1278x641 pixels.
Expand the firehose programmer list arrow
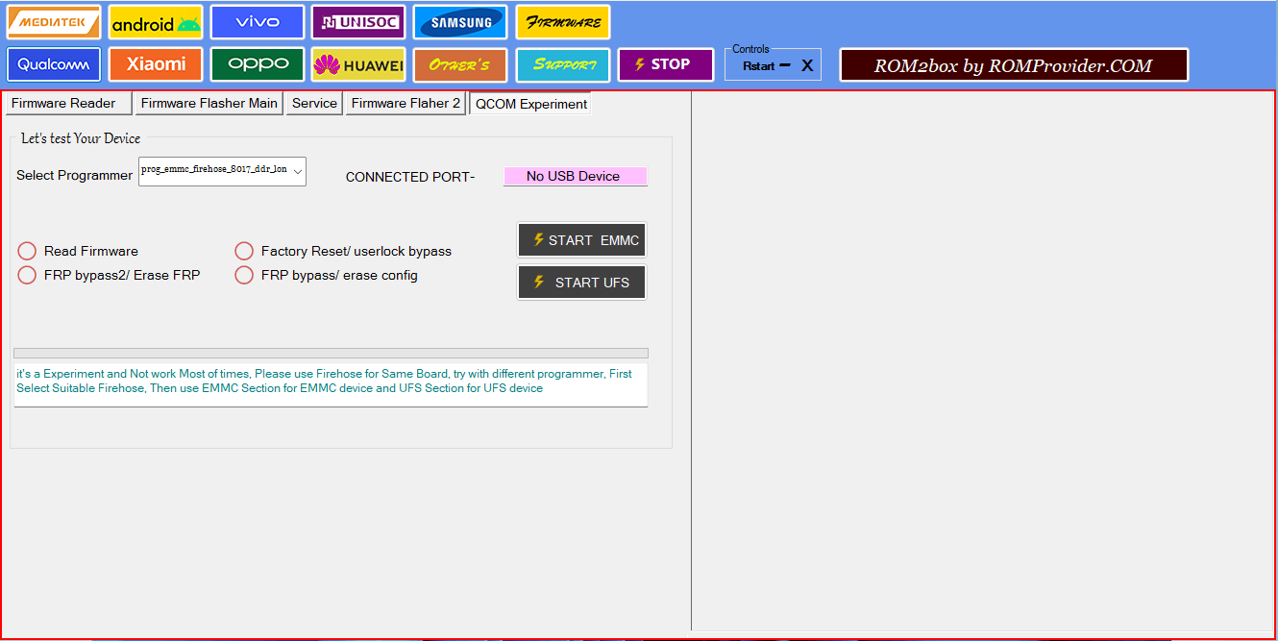[297, 171]
